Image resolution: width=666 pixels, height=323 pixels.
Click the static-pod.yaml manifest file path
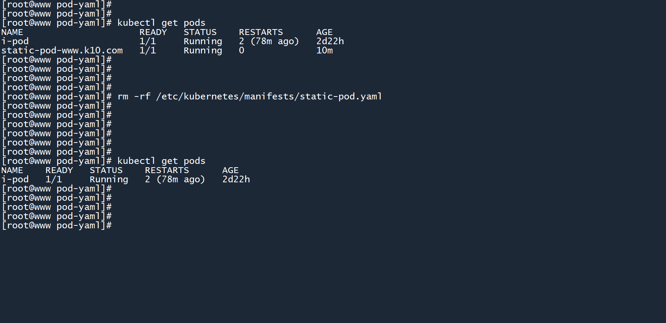click(x=269, y=96)
